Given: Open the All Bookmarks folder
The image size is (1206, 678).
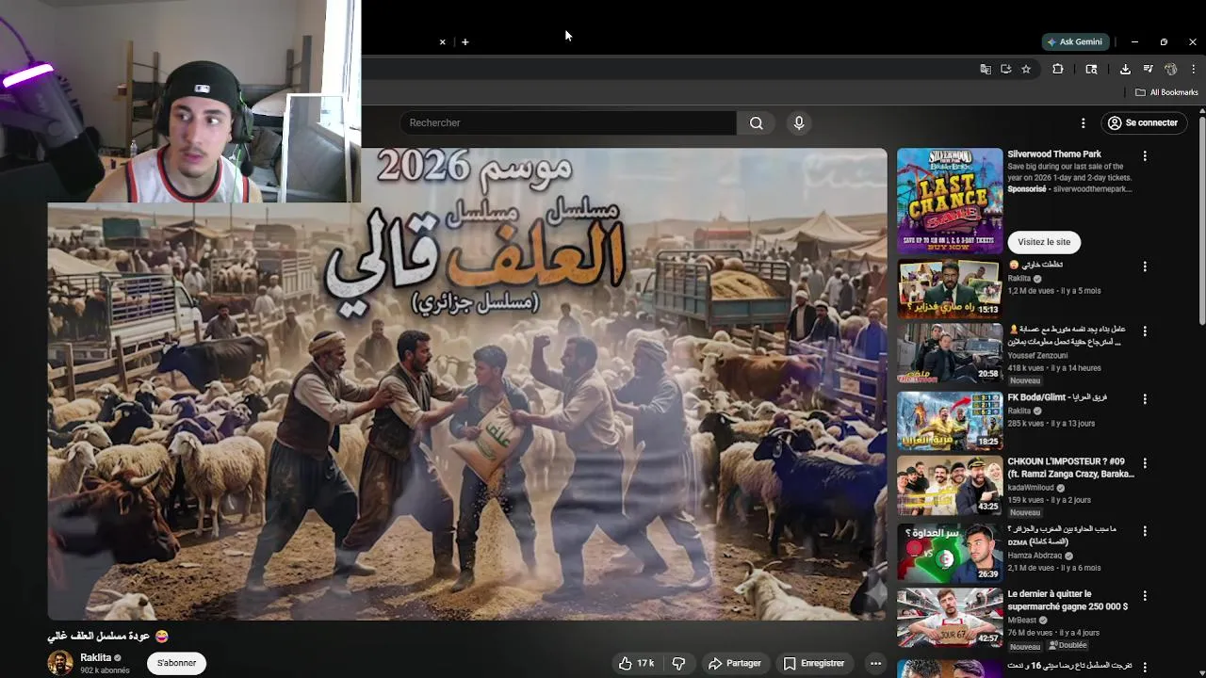Looking at the screenshot, I should [1166, 92].
